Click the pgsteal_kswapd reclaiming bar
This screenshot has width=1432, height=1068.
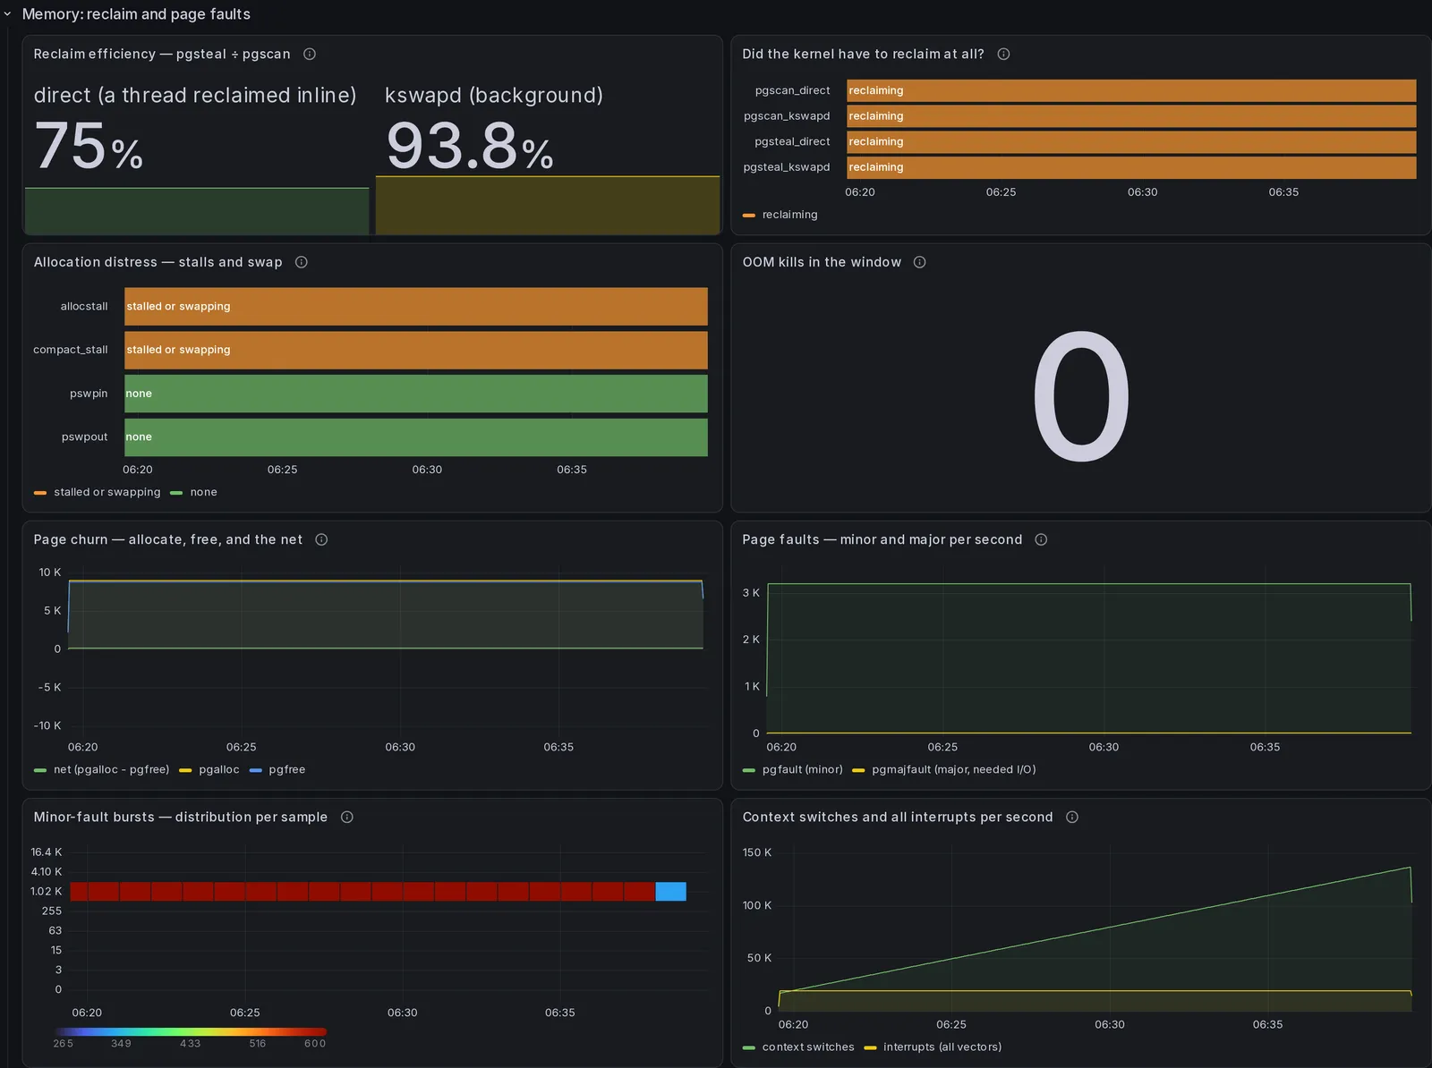[x=1131, y=167]
